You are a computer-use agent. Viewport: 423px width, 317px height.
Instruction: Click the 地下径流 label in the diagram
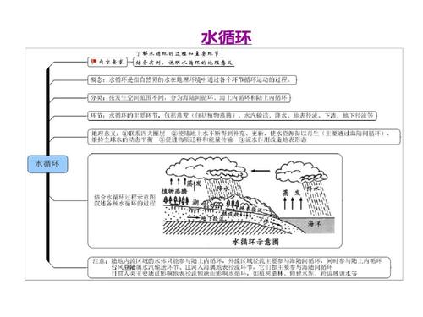[212, 218]
